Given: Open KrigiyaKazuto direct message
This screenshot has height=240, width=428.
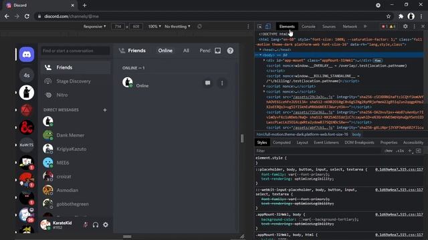Looking at the screenshot, I should tap(76, 149).
